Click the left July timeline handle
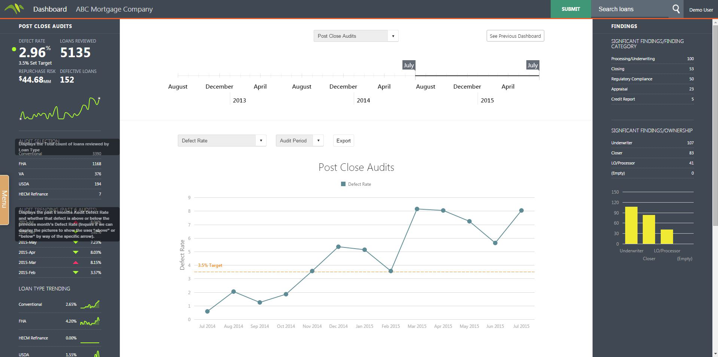 click(409, 65)
